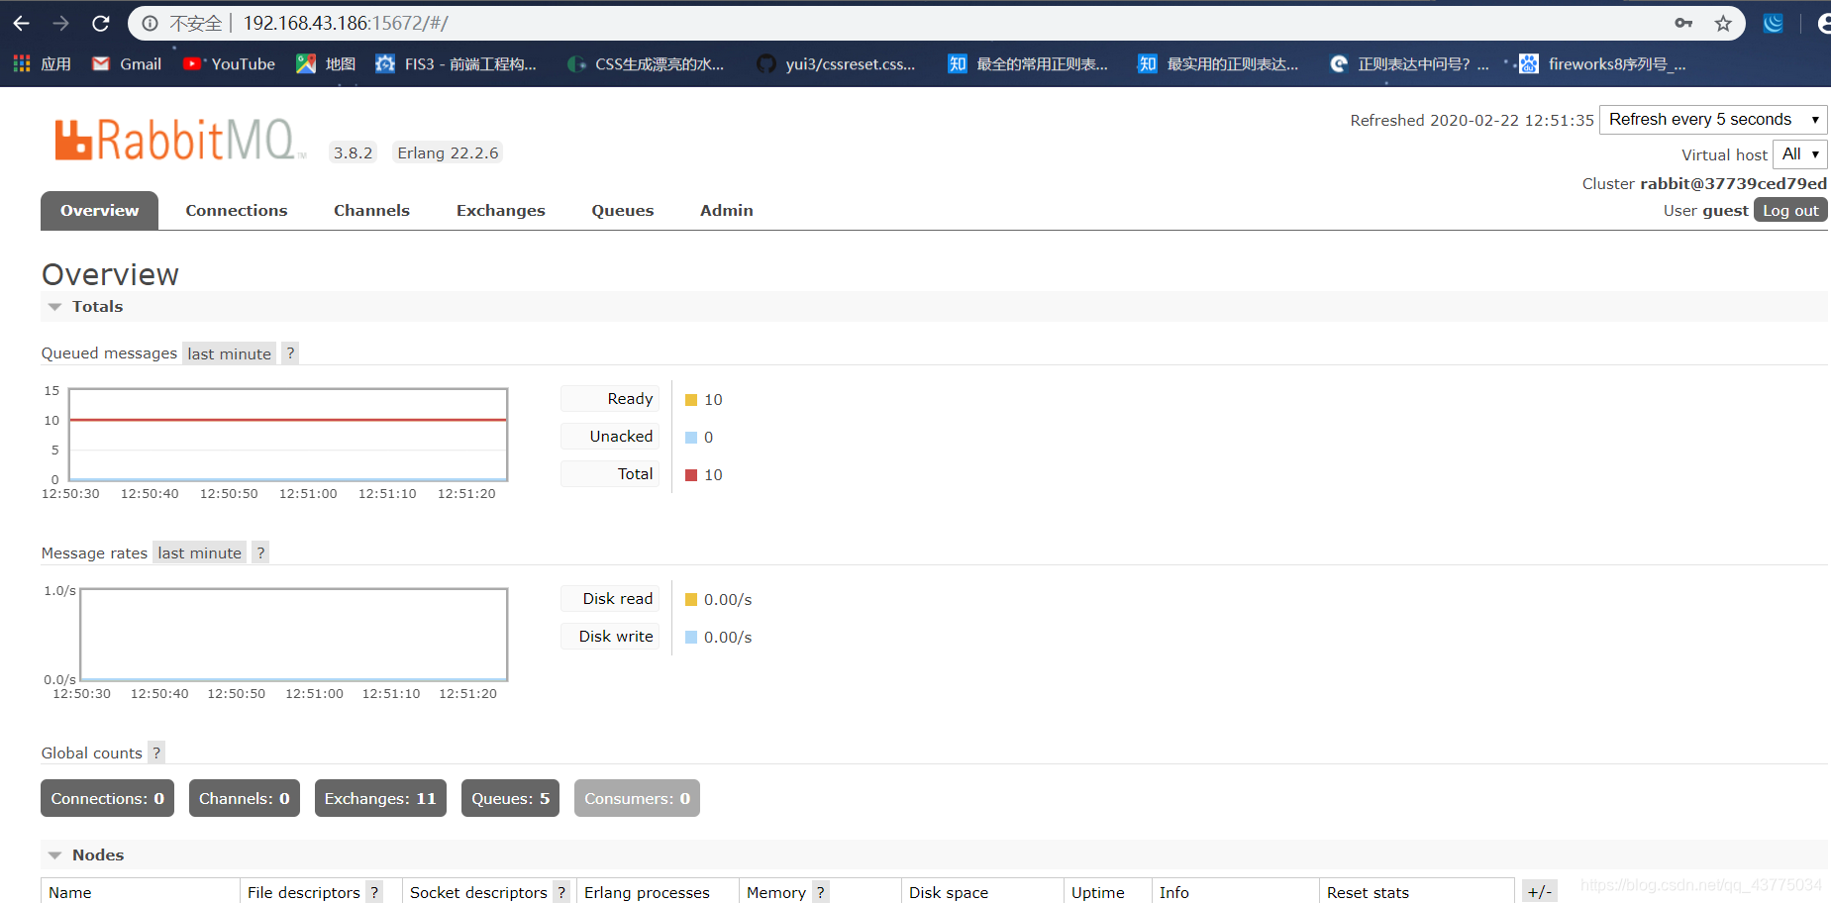Open the 正则表达中问号 bookmark

coord(1409,63)
